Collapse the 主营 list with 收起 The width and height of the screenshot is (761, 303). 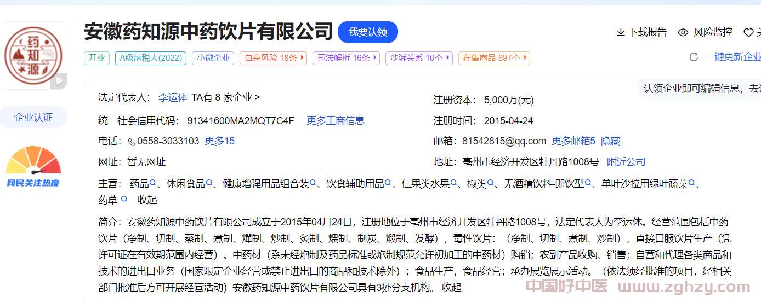click(x=147, y=200)
